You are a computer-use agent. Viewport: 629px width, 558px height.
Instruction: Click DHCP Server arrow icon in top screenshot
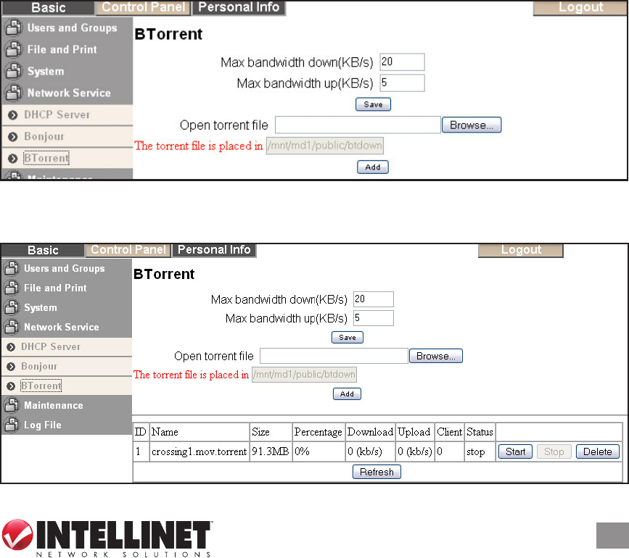pos(13,115)
